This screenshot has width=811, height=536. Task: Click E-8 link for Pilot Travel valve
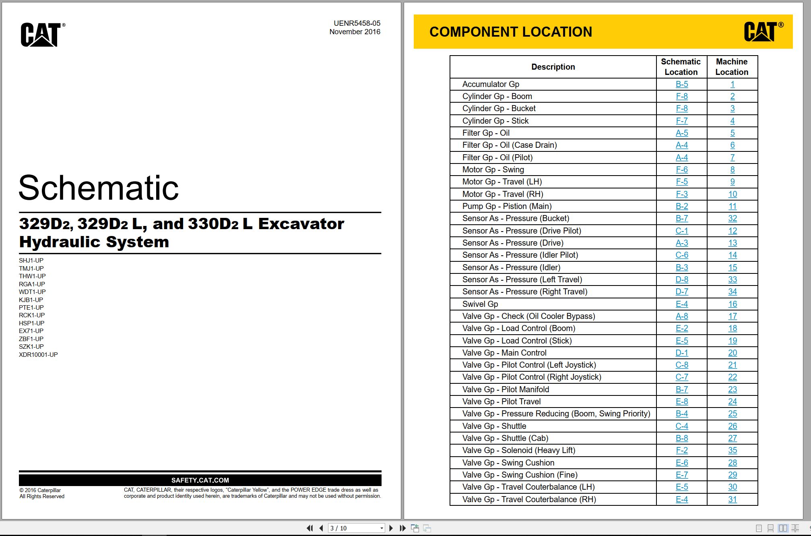(x=682, y=401)
